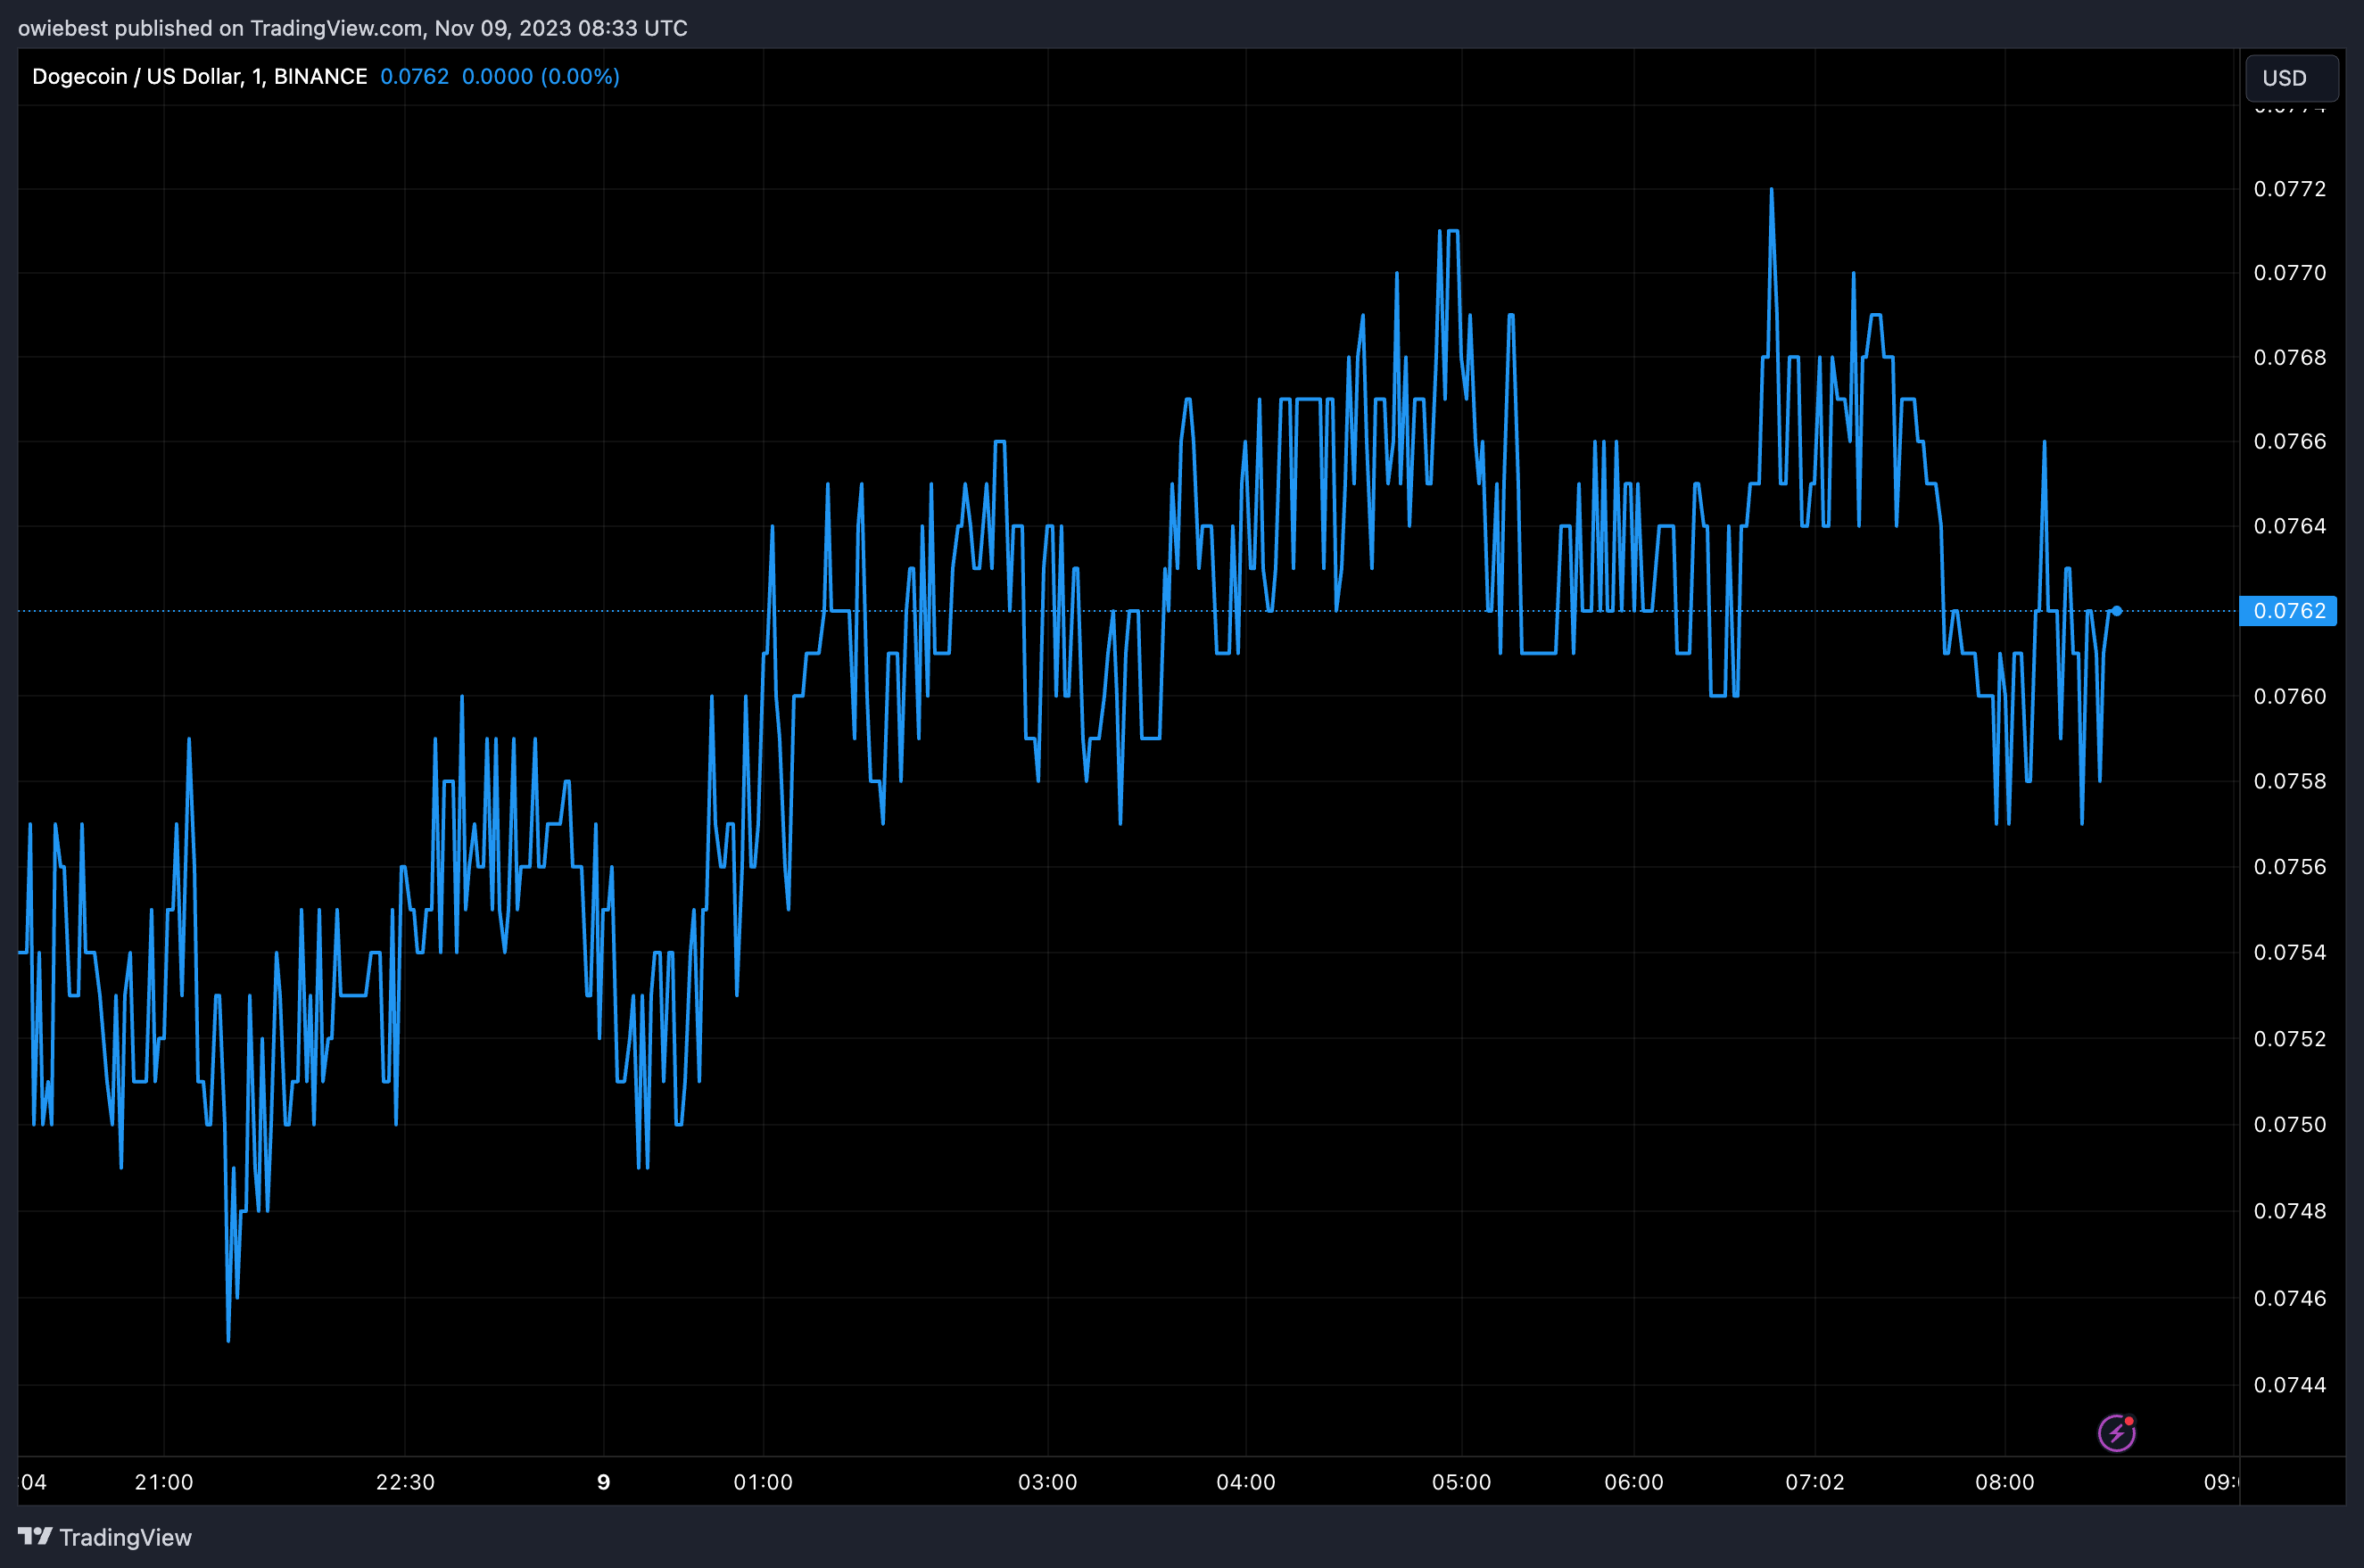Click the 07:02 time axis label
2364x1568 pixels.
click(1815, 1482)
